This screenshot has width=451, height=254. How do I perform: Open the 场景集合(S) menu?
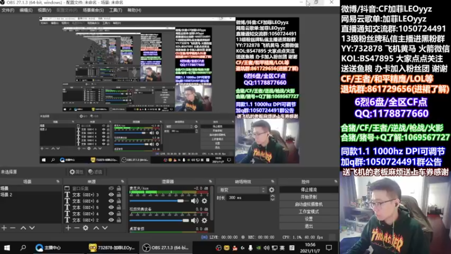[93, 10]
